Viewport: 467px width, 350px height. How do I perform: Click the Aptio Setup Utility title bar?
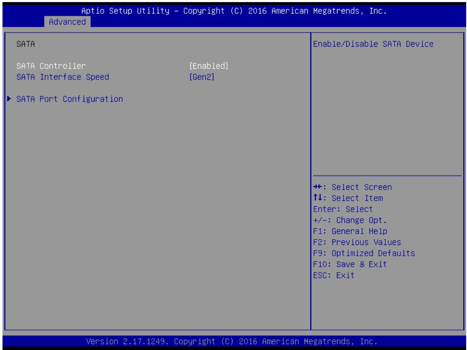pos(234,11)
